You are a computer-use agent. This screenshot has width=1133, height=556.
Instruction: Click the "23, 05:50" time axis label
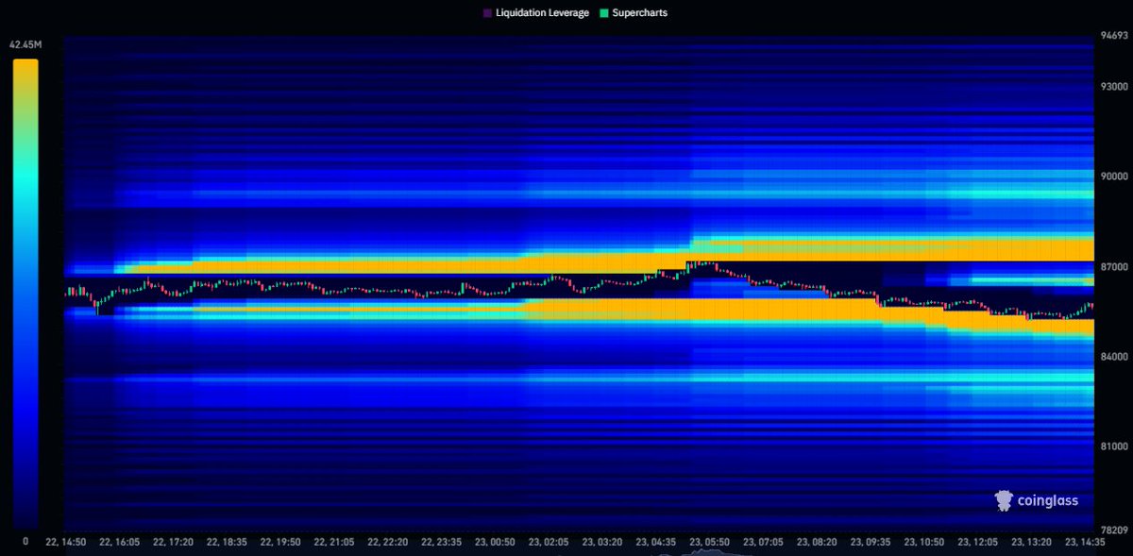coord(709,543)
